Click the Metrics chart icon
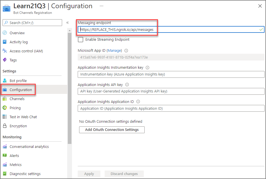266x179 pixels. click(x=5, y=165)
